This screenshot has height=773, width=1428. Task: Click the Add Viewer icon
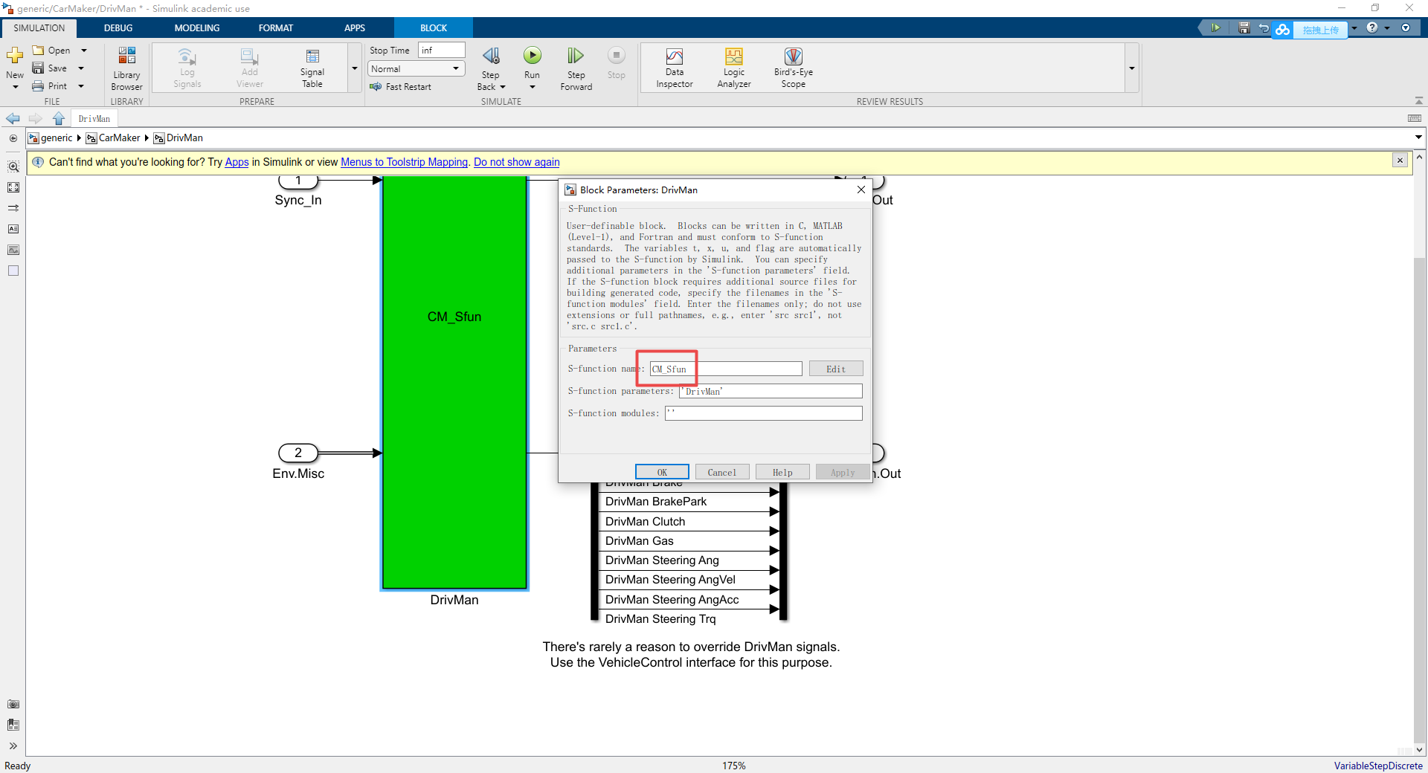click(x=249, y=56)
